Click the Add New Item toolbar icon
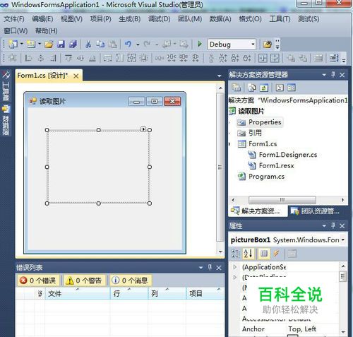The height and width of the screenshot is (337, 353). pyautogui.click(x=31, y=44)
